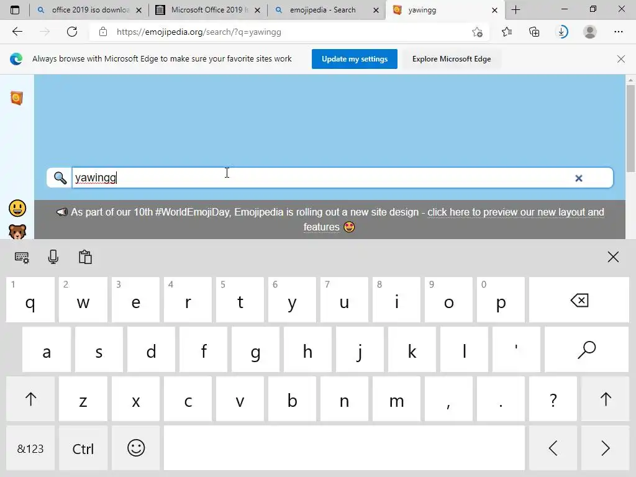The width and height of the screenshot is (636, 477).
Task: Tap the right arrow key
Action: click(605, 448)
